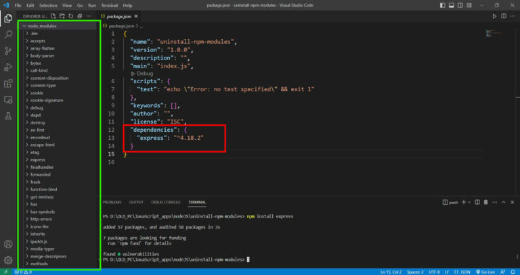Click the New File icon in Explorer
This screenshot has width=520, height=275.
tap(53, 15)
